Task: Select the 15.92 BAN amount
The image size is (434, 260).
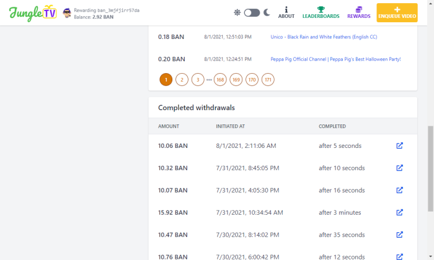Action: 173,212
